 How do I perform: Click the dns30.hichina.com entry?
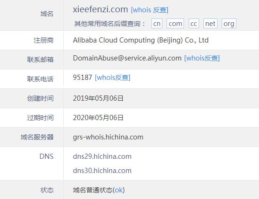(x=102, y=171)
